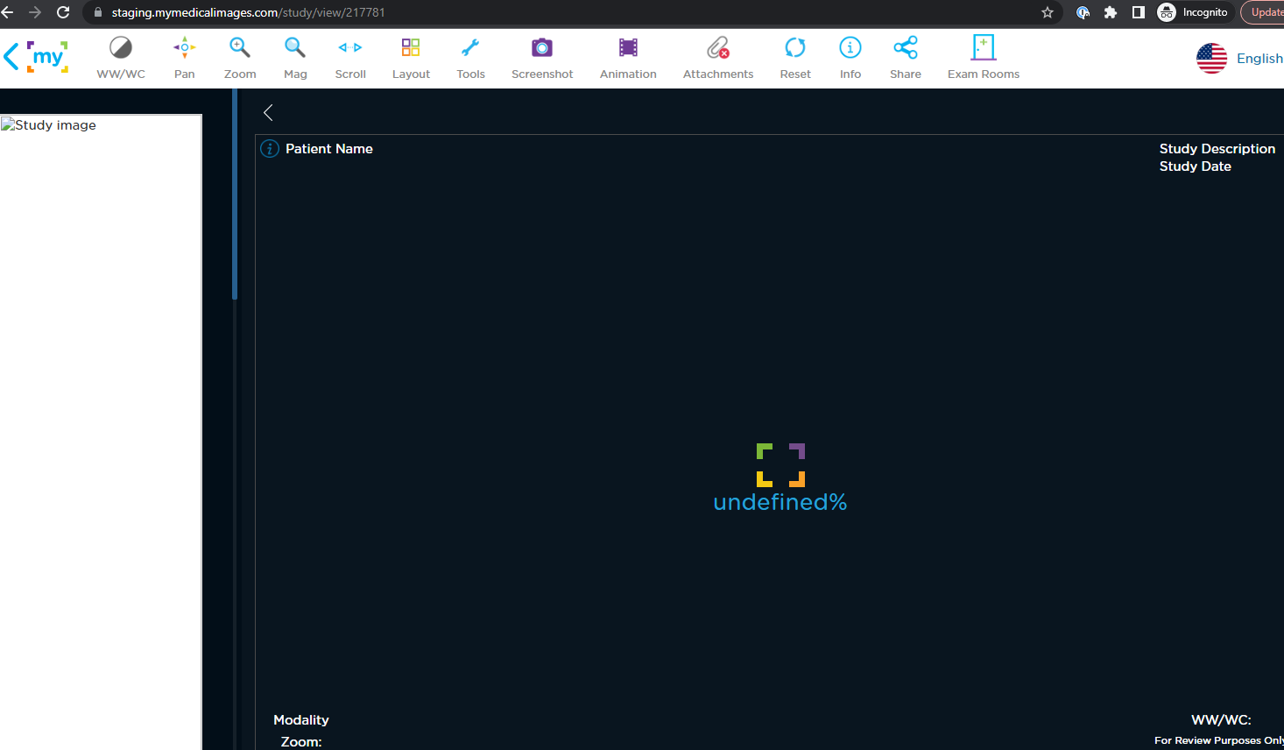
Task: Open browser extensions puzzle icon
Action: (x=1111, y=12)
